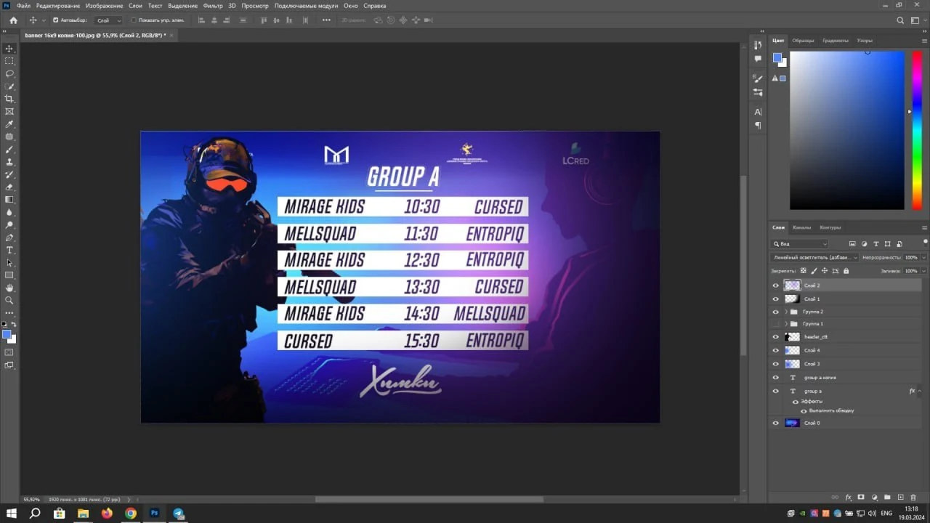Open the Paragraph panel icon
The width and height of the screenshot is (930, 523).
coord(758,125)
